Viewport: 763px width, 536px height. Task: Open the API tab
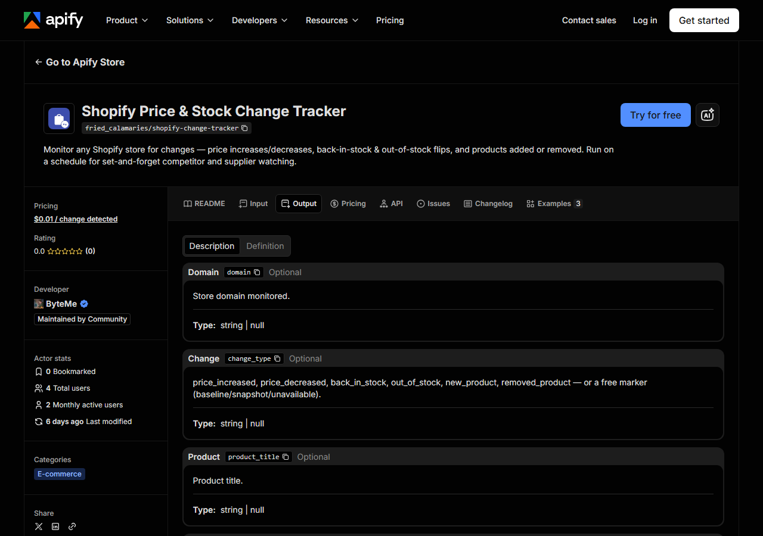pyautogui.click(x=391, y=204)
